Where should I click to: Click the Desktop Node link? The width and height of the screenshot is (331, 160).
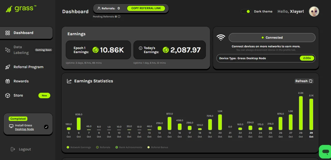click(x=24, y=129)
